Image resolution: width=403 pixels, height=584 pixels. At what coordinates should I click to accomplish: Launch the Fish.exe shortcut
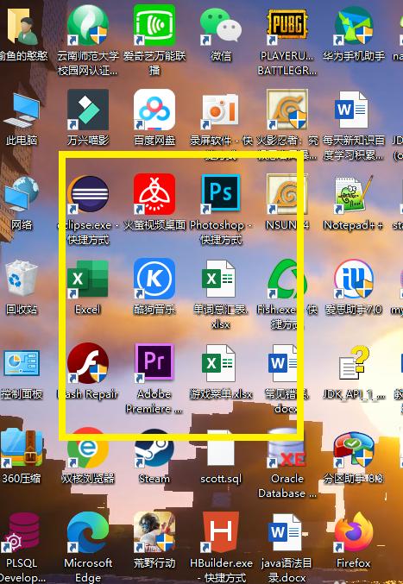(287, 279)
